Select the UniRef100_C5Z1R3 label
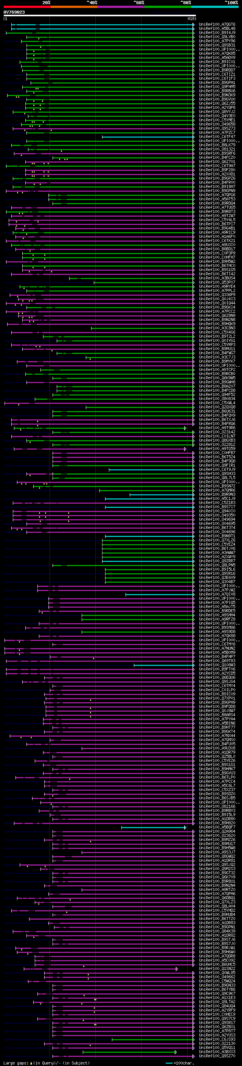 click(x=217, y=503)
